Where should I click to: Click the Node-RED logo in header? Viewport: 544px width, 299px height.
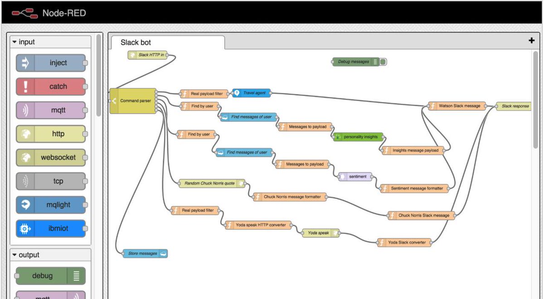click(x=25, y=13)
